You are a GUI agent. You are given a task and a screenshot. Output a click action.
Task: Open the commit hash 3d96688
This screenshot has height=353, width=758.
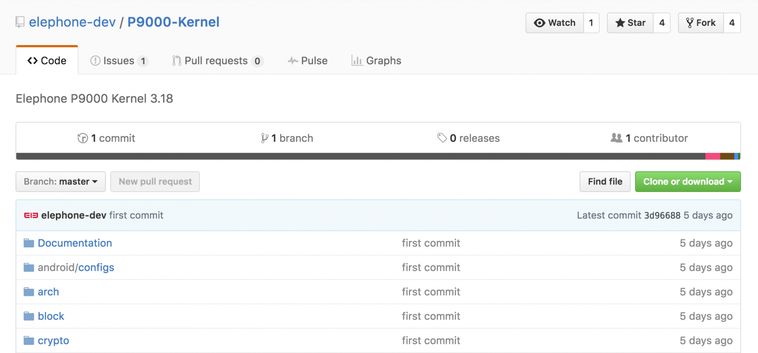pos(662,216)
